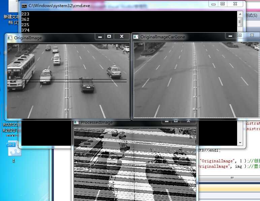
Task: Click the cmd scrollbar down arrow
Action: (240, 143)
